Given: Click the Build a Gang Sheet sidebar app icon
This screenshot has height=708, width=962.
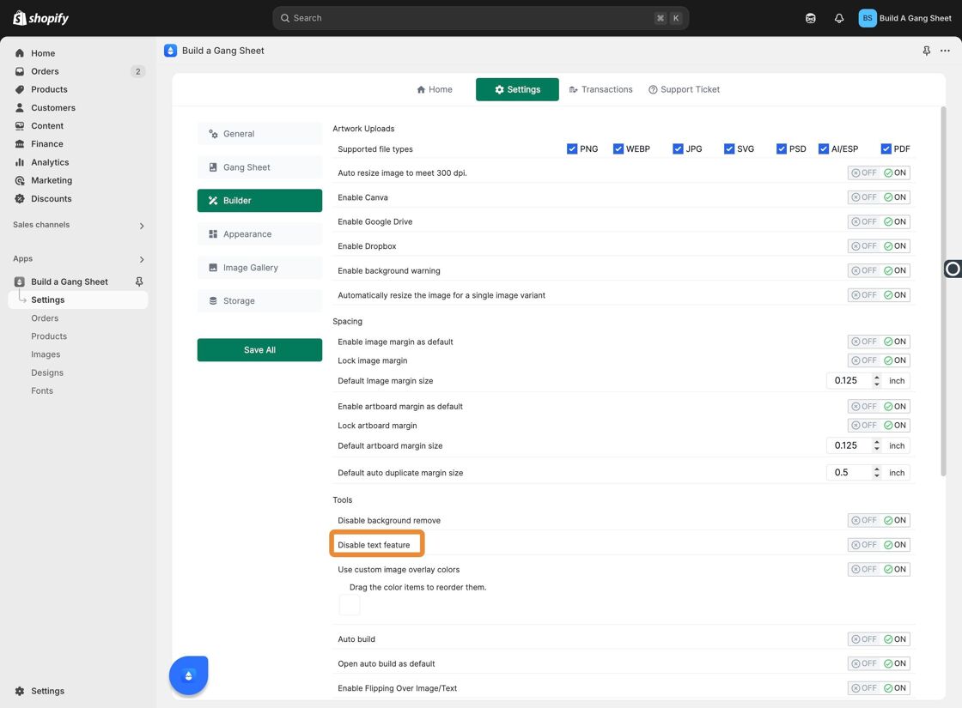Looking at the screenshot, I should 20,282.
